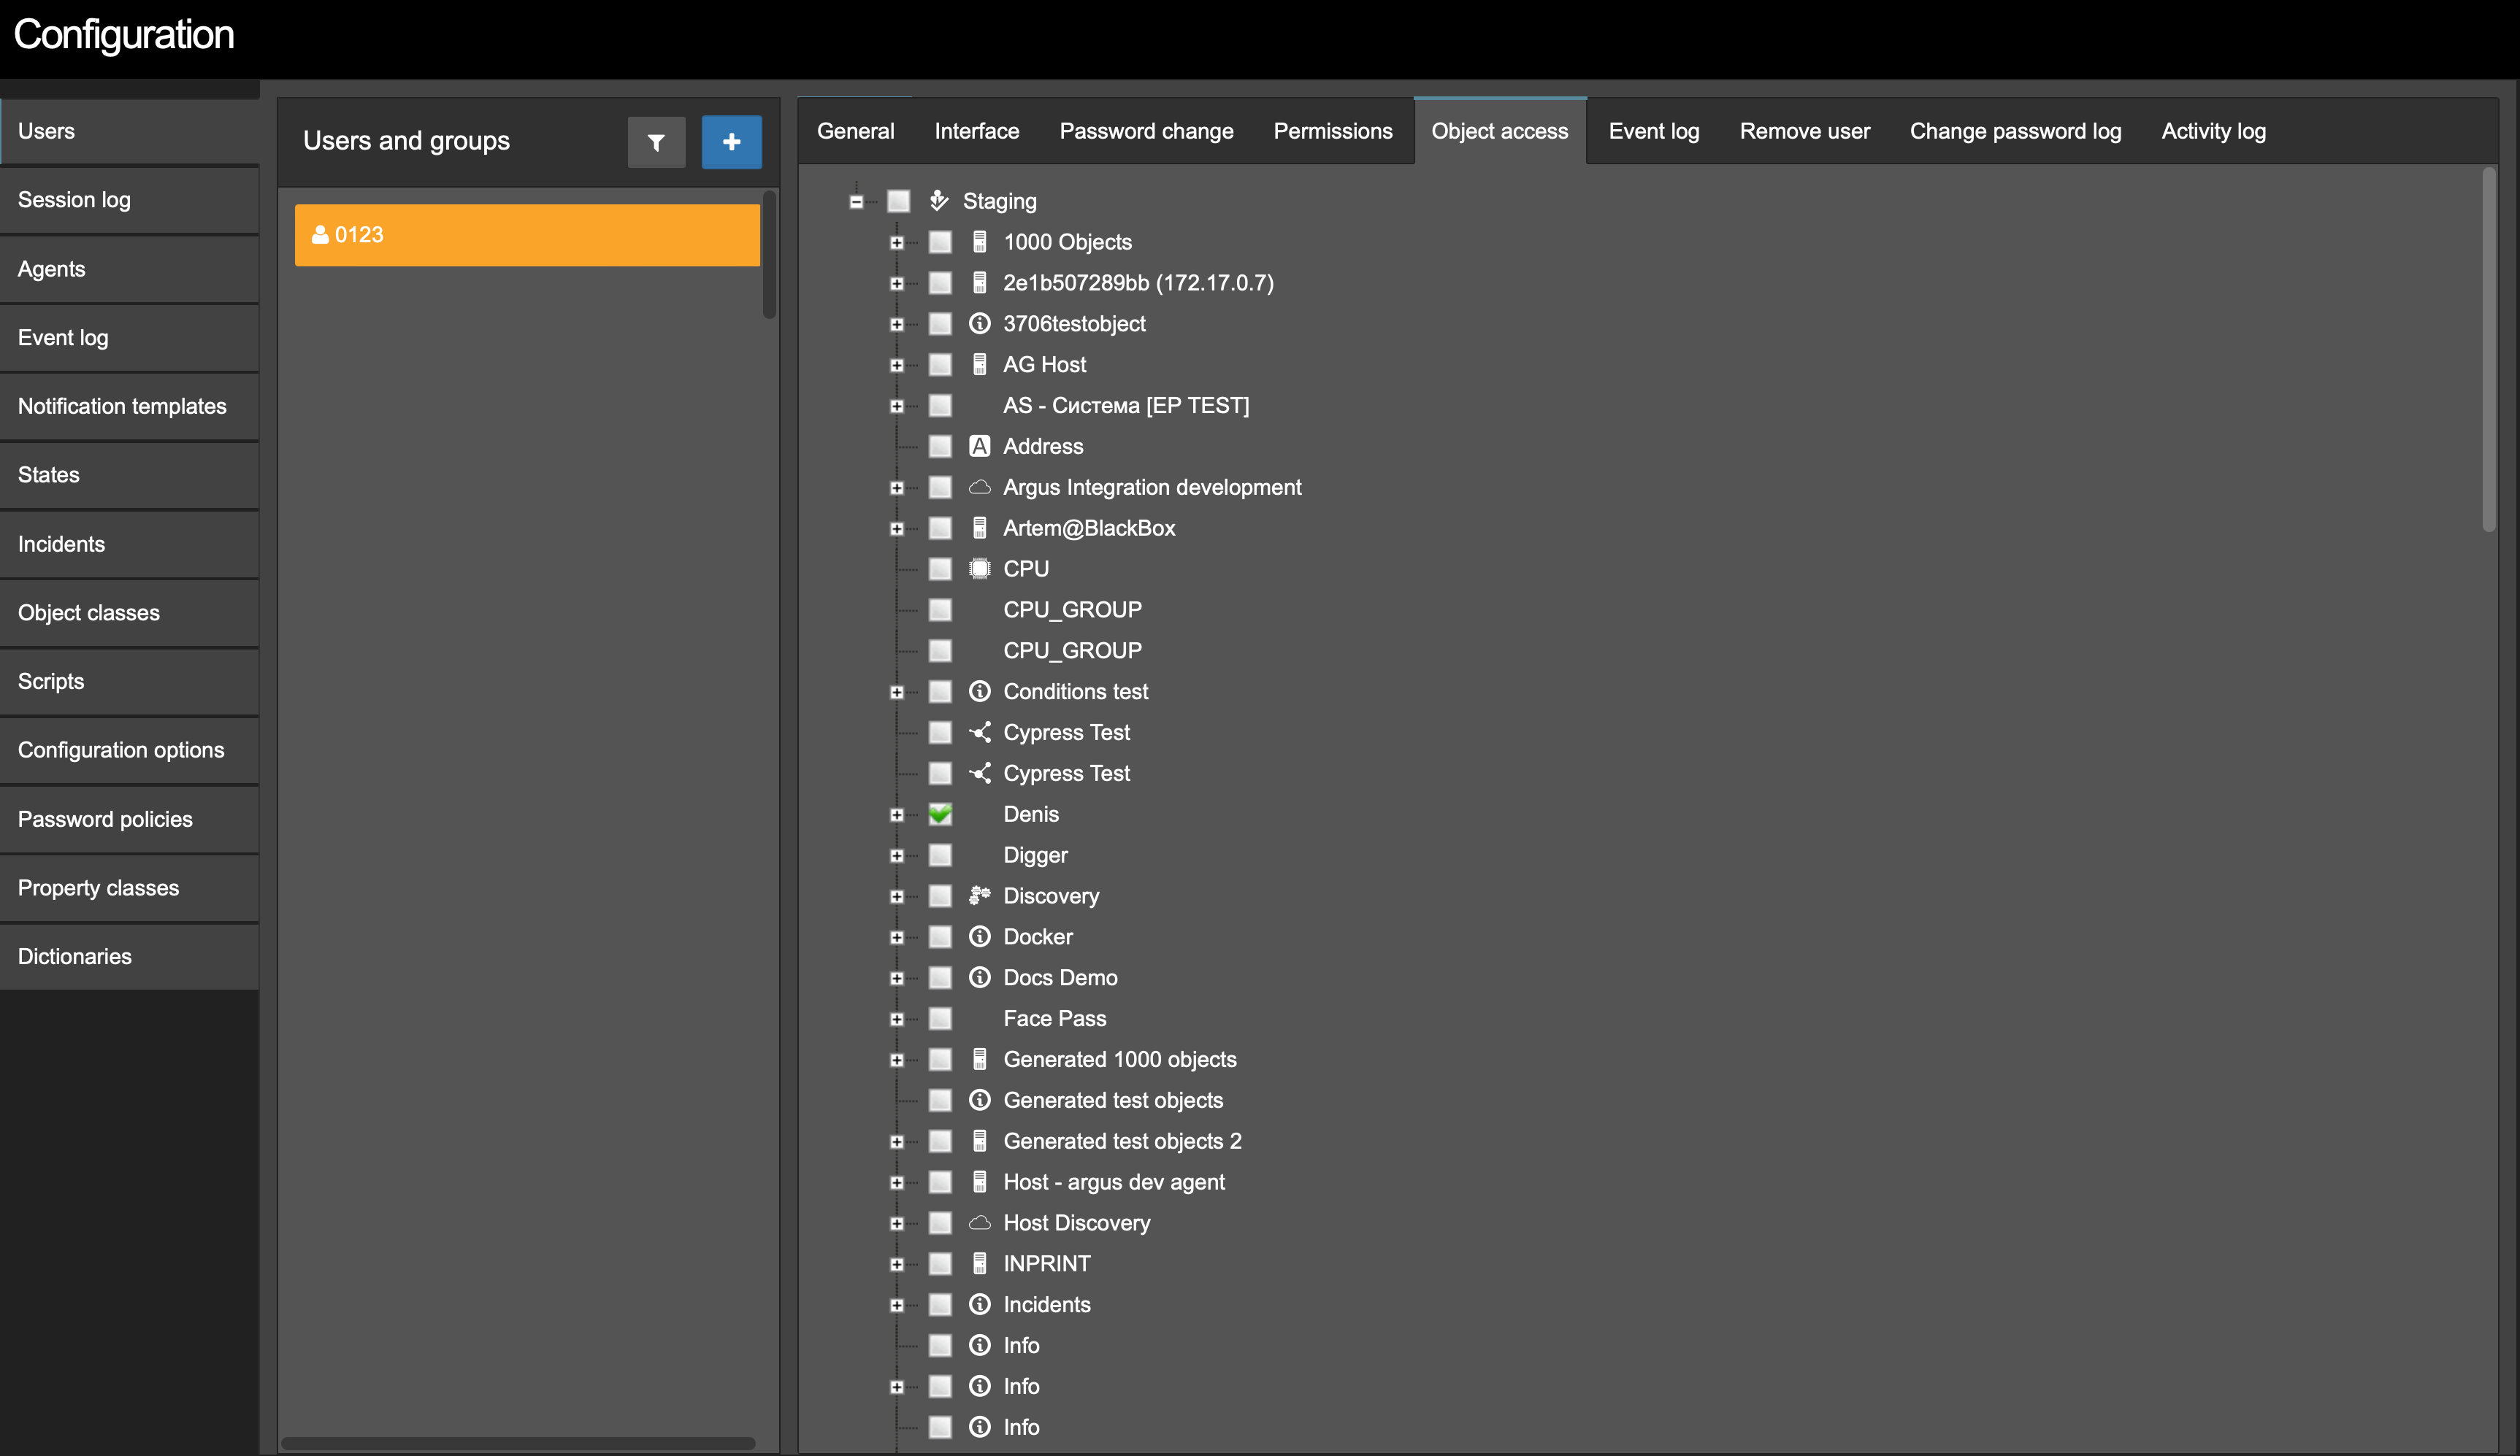2520x1456 pixels.
Task: Select user 0123 in the list
Action: click(x=527, y=235)
